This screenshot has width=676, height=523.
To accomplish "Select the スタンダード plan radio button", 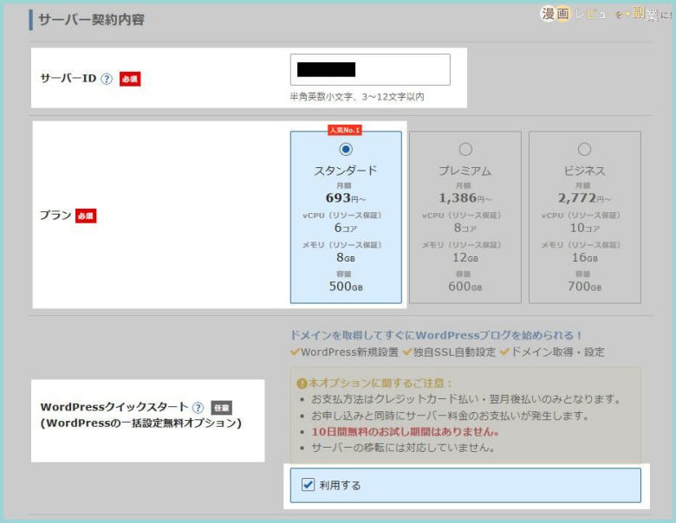I will tap(346, 149).
